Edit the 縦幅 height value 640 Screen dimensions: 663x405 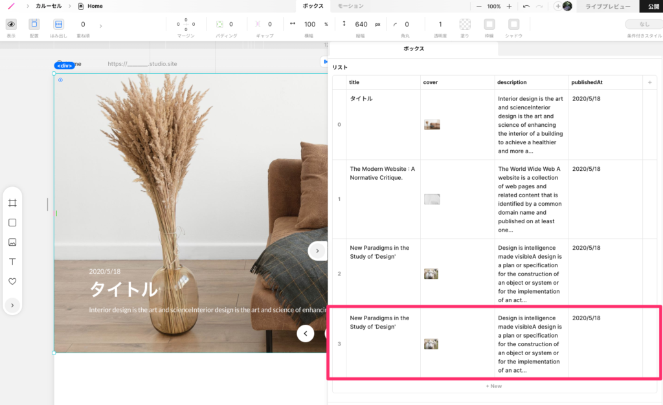[x=361, y=24]
